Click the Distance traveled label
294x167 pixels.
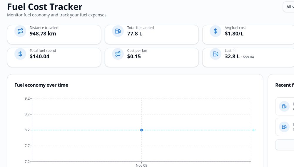tap(44, 28)
